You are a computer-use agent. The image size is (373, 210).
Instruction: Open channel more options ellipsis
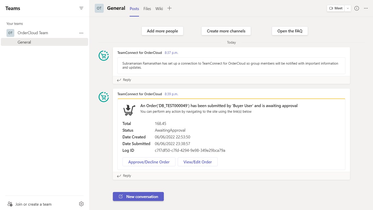[x=366, y=8]
